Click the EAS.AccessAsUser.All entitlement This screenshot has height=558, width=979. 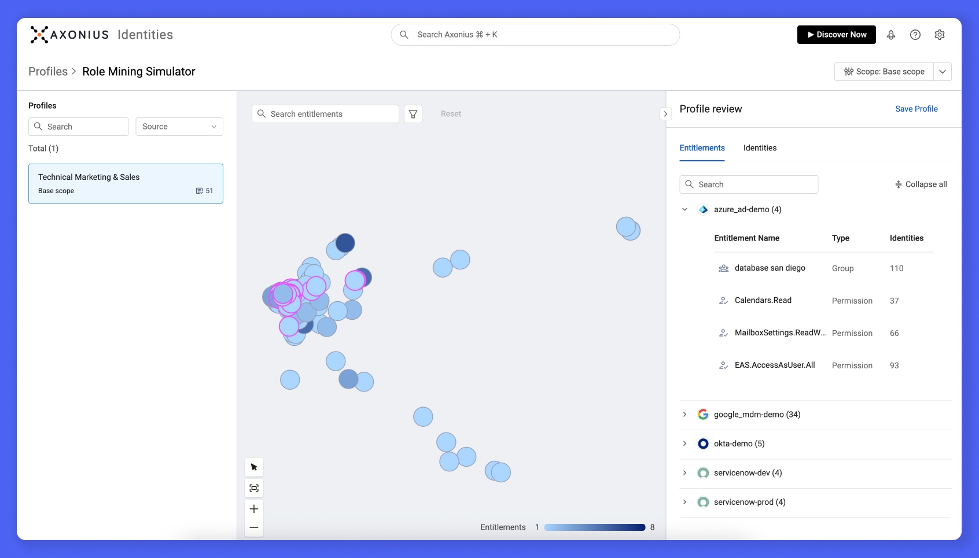[x=775, y=365]
